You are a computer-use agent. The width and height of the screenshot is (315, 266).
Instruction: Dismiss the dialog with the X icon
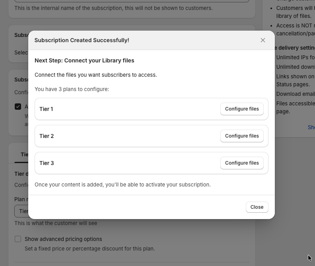point(263,40)
